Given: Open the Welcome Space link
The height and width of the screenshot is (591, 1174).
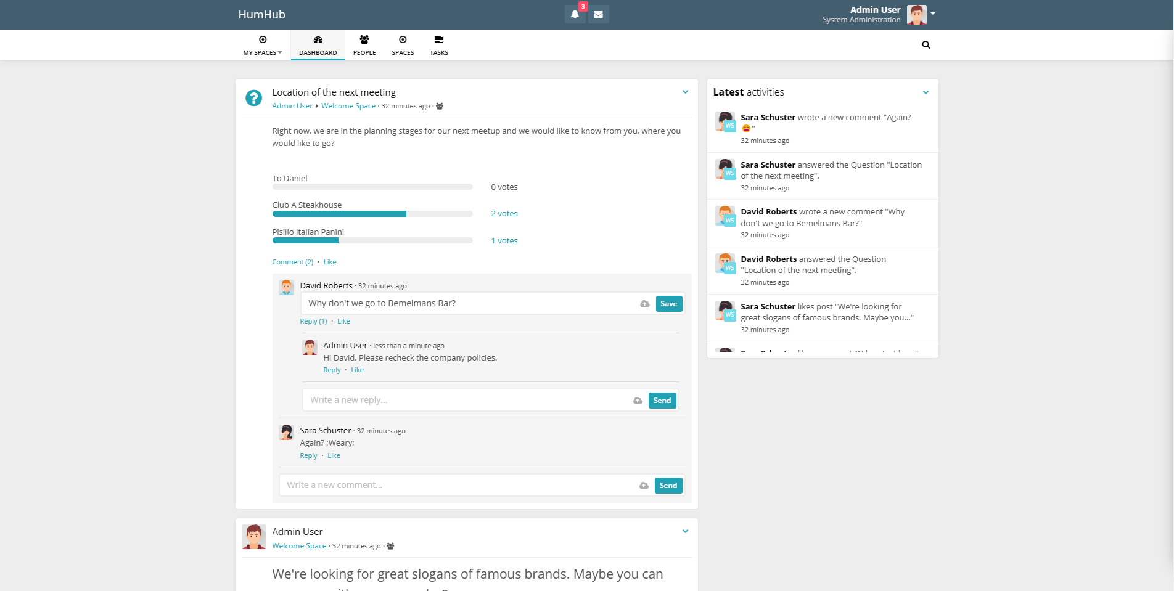Looking at the screenshot, I should tap(348, 105).
